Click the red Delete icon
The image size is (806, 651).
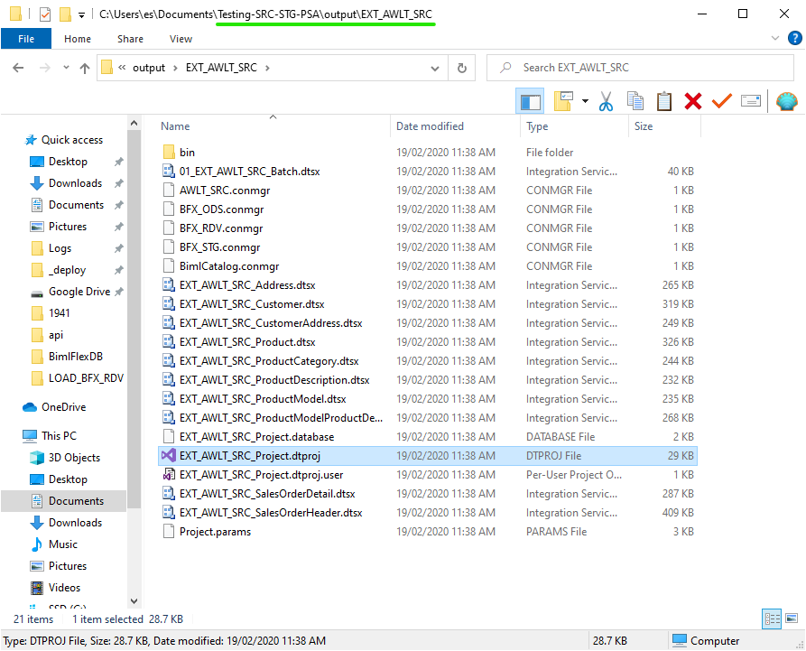pos(693,101)
